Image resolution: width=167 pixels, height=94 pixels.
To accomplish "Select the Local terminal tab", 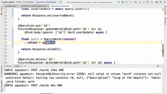I will (x=17, y=66).
